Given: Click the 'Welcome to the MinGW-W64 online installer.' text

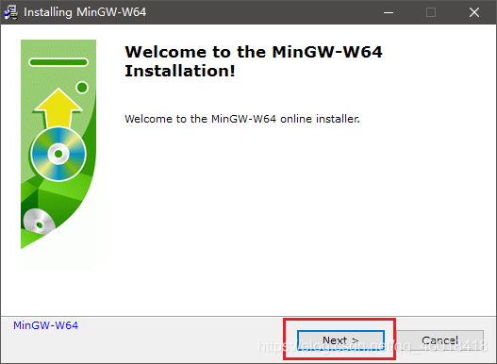Looking at the screenshot, I should (x=242, y=119).
